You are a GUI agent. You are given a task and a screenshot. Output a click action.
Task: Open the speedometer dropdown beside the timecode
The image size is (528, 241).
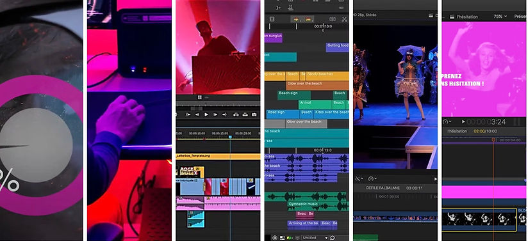pyautogui.click(x=447, y=121)
